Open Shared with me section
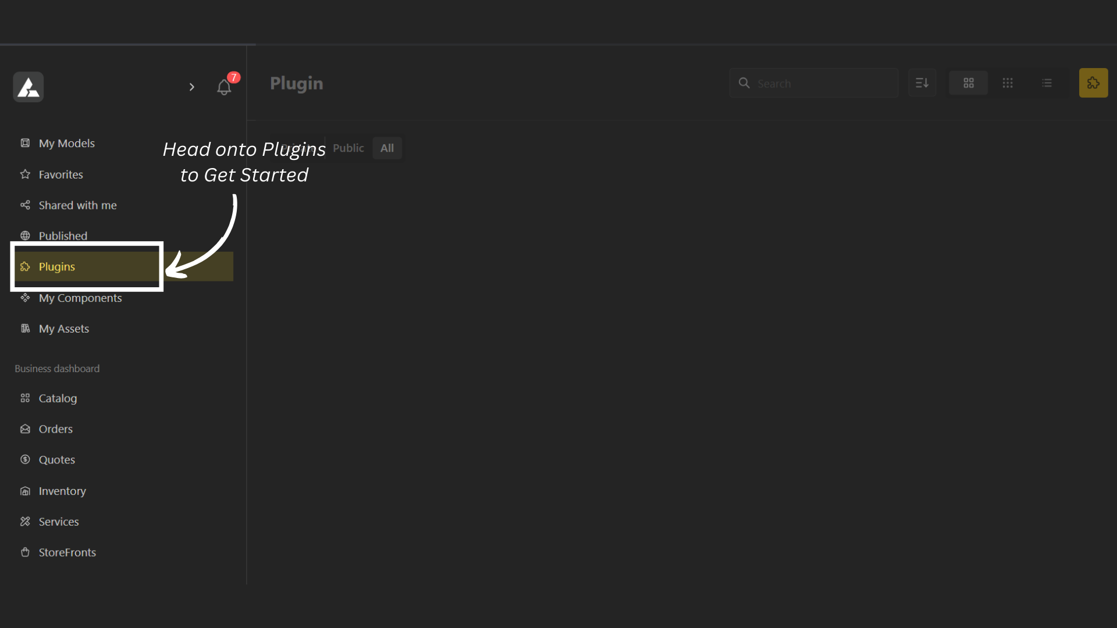The height and width of the screenshot is (628, 1117). 77,205
